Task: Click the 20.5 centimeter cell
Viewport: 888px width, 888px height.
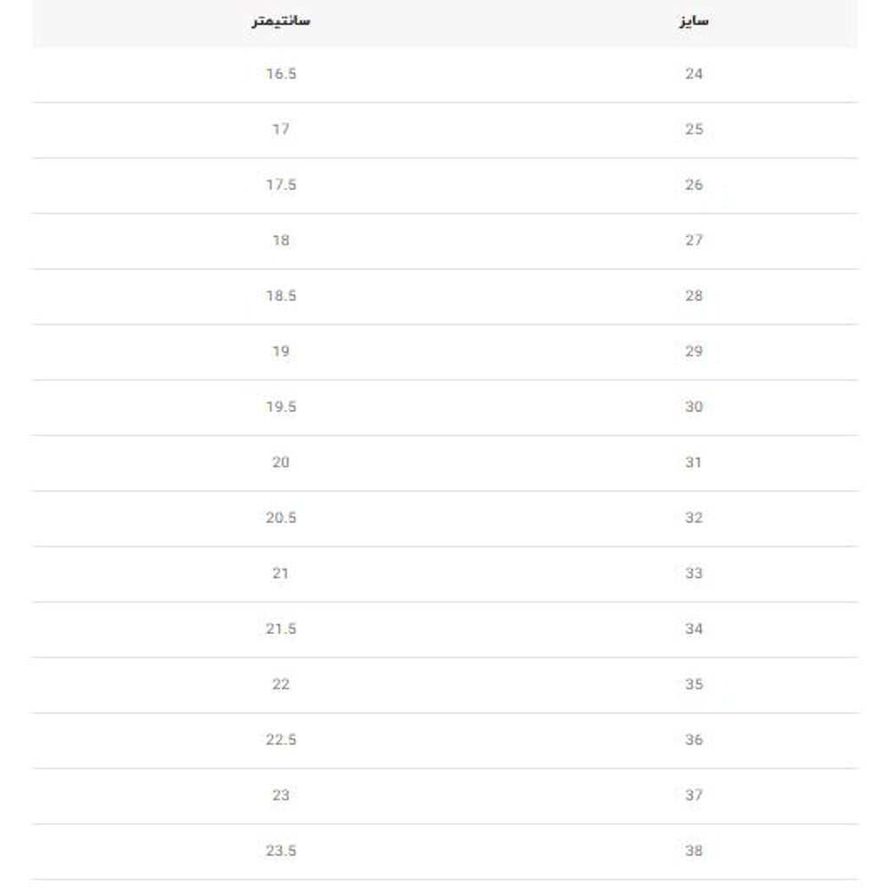Action: (x=281, y=518)
